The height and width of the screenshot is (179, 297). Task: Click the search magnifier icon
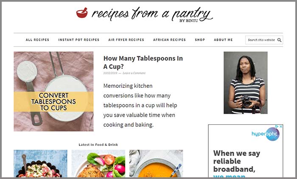pyautogui.click(x=279, y=40)
